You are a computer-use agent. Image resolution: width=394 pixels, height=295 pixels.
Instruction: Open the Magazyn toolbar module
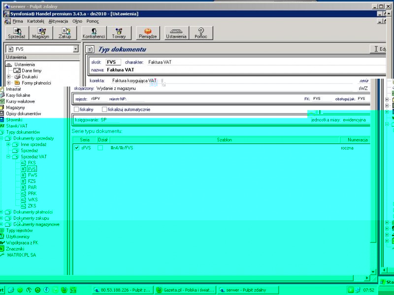tap(41, 33)
